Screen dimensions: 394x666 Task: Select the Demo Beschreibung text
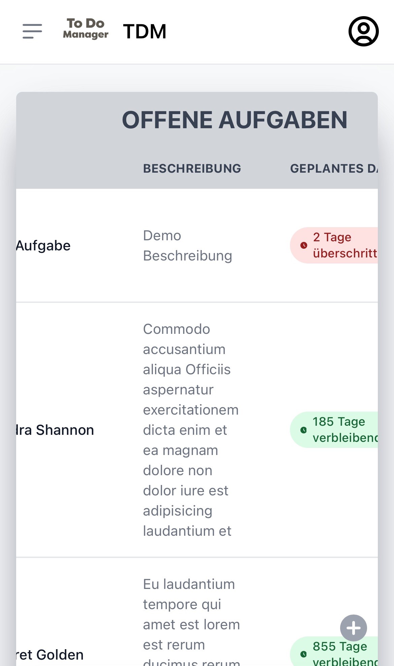tap(188, 246)
